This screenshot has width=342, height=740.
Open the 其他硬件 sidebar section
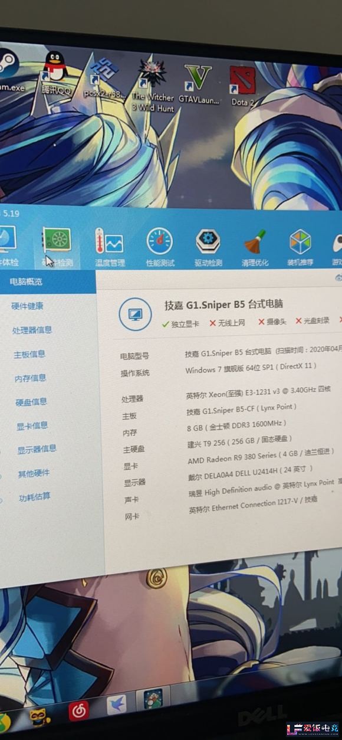(x=34, y=473)
